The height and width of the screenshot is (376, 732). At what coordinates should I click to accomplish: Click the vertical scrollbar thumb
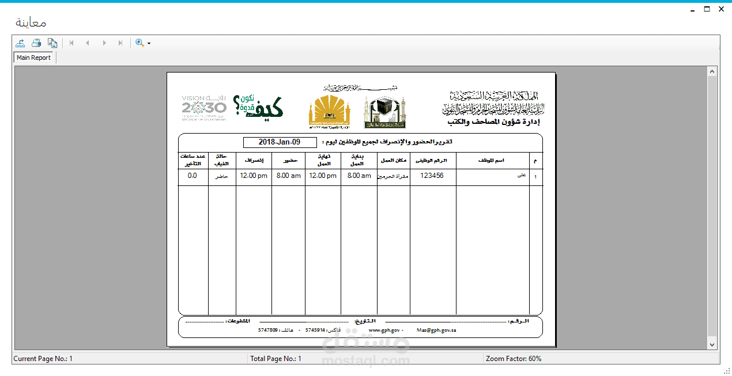tap(712, 207)
